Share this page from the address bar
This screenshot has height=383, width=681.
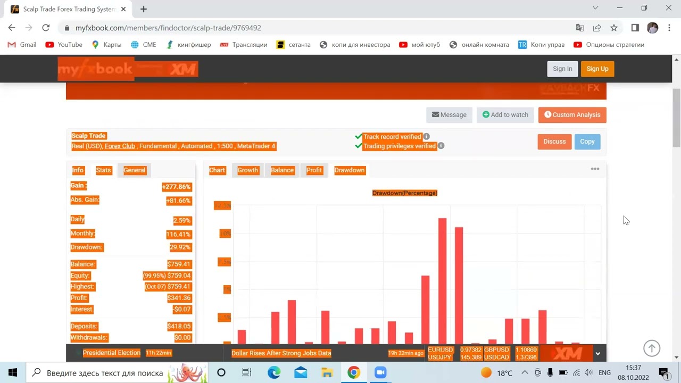point(597,28)
